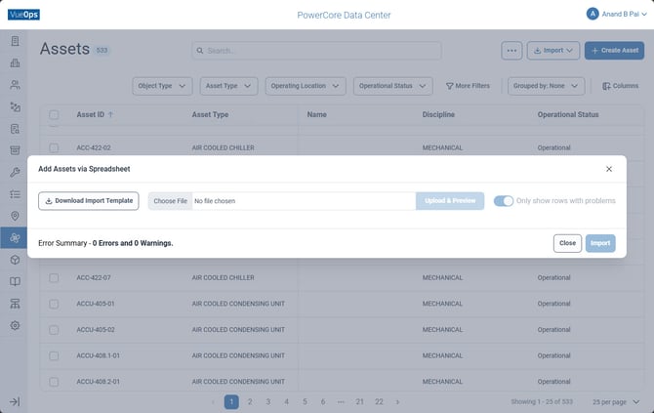Open the Anand B Pal user menu
654x413 pixels.
(x=617, y=15)
